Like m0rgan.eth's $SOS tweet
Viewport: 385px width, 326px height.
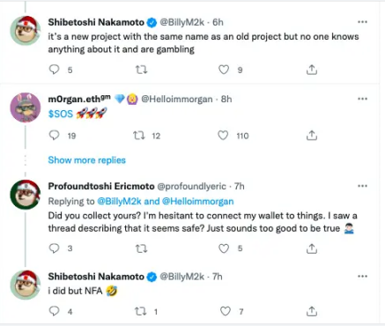coord(223,136)
